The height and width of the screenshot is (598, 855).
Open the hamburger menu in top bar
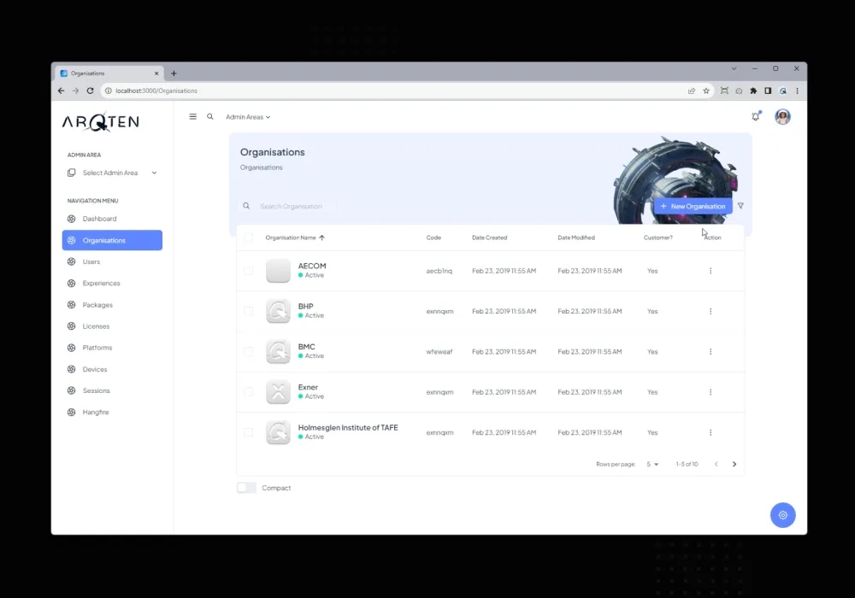(192, 116)
